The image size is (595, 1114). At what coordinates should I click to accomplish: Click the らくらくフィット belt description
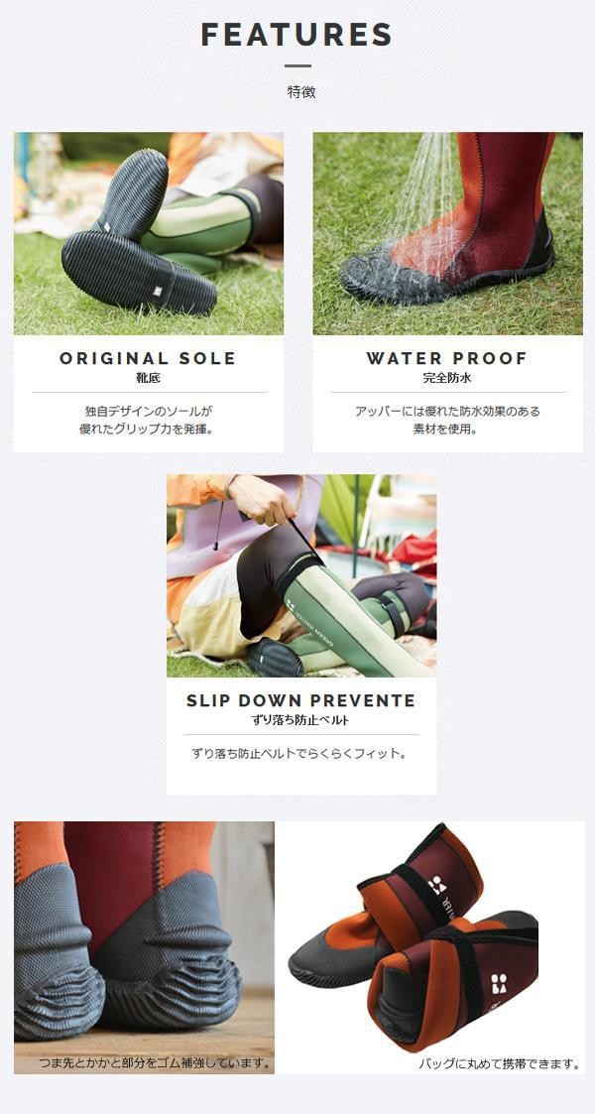click(x=298, y=753)
